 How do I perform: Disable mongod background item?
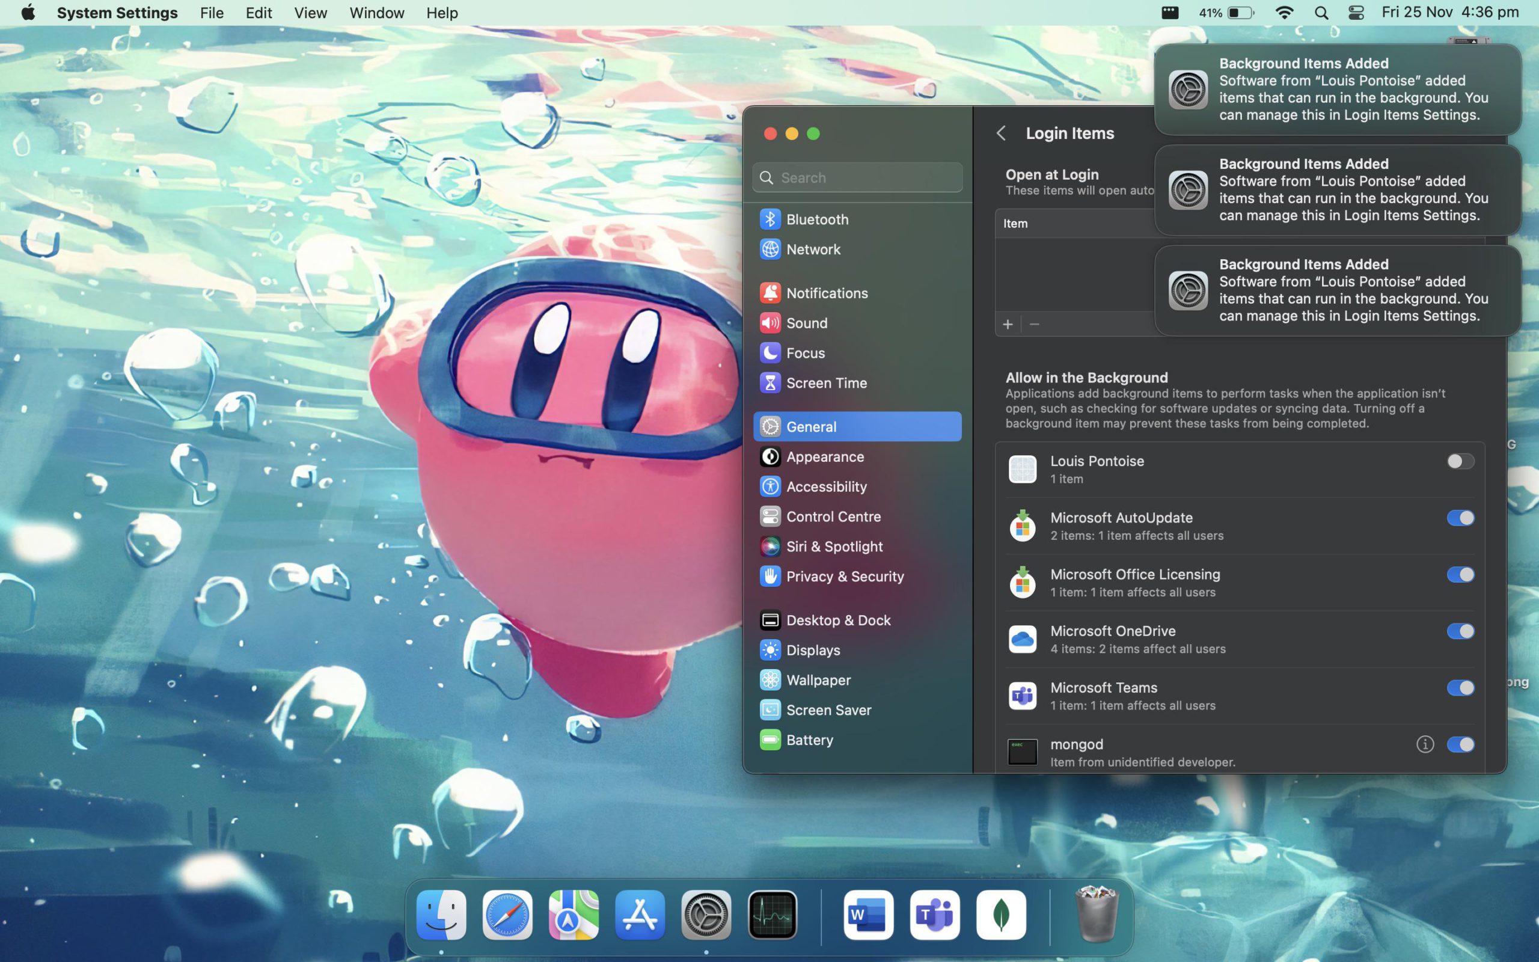(x=1460, y=744)
